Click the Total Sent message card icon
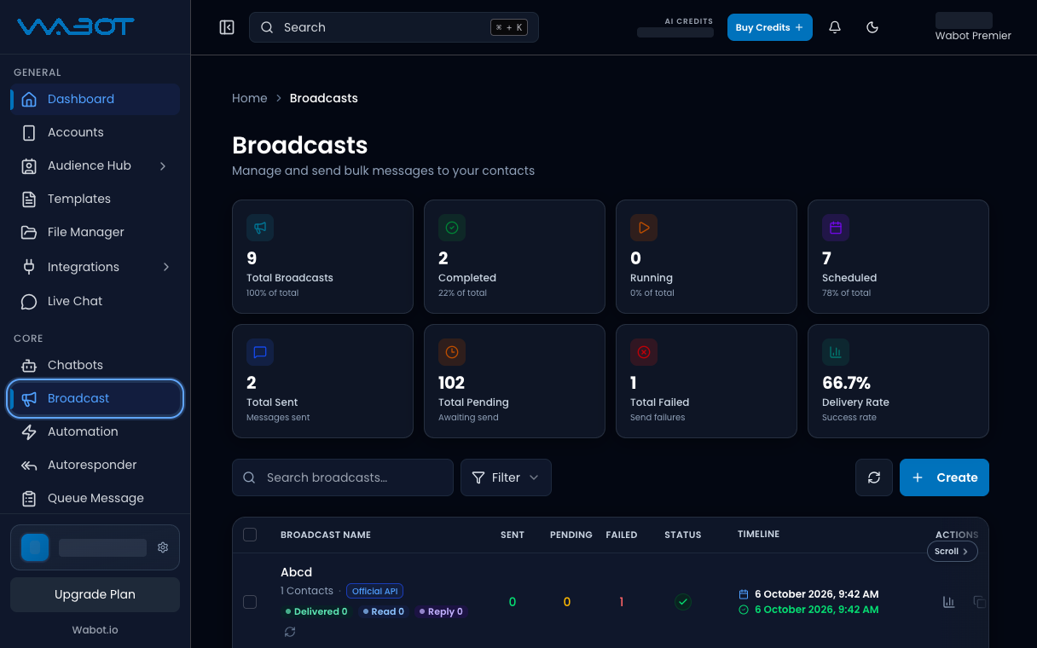This screenshot has width=1037, height=648. pos(260,352)
